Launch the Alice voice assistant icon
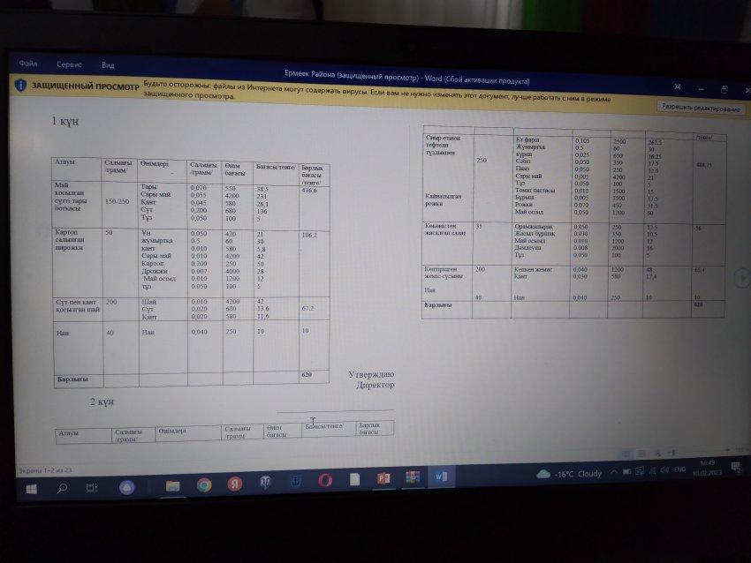This screenshot has width=751, height=563. tap(127, 487)
